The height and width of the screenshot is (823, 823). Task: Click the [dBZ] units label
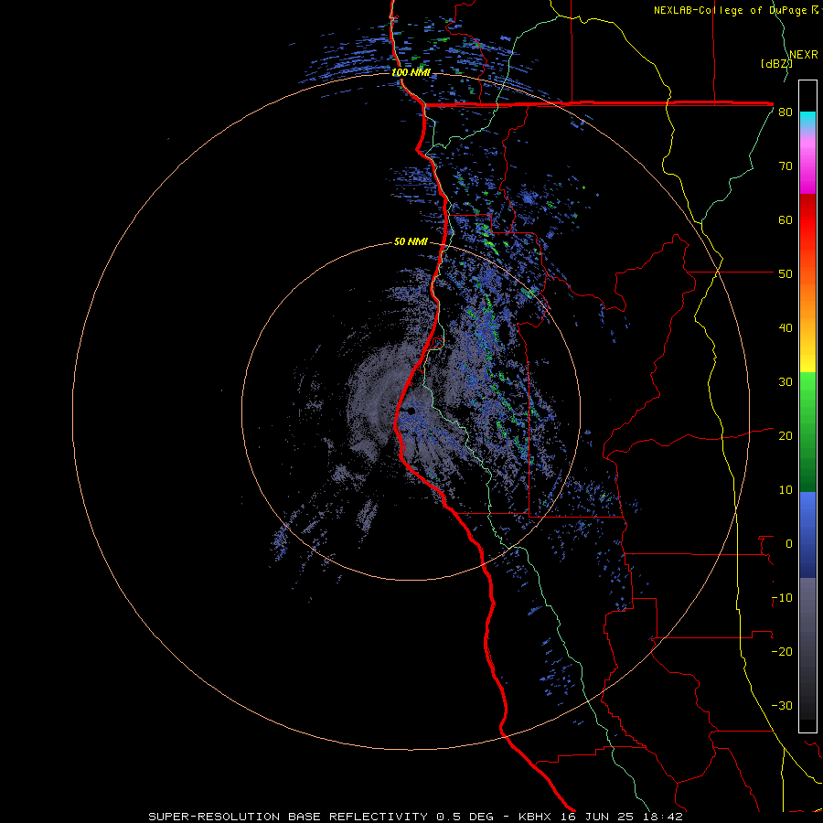tap(776, 64)
